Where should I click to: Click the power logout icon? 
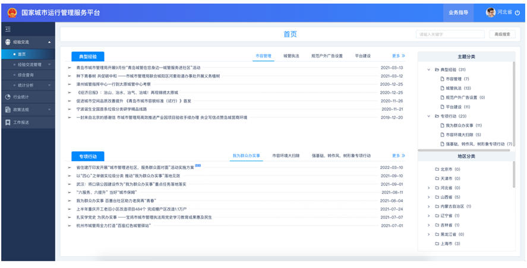coord(518,12)
